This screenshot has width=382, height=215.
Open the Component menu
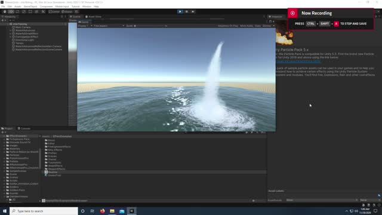46,7
